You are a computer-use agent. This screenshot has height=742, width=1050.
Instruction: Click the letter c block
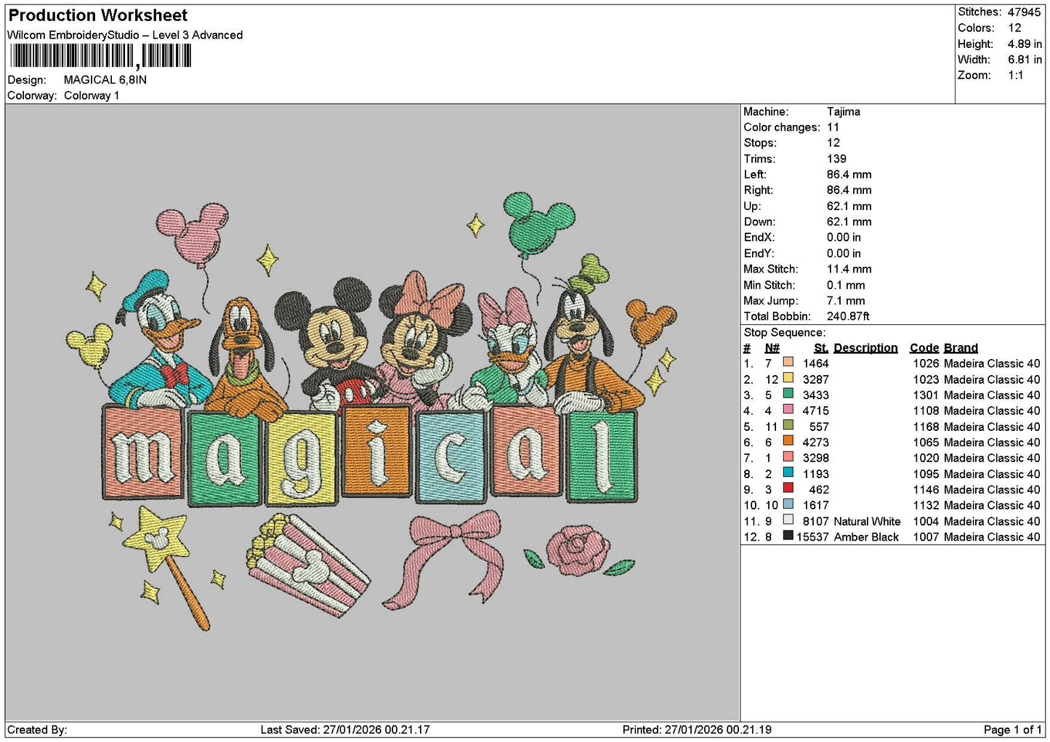coord(451,456)
